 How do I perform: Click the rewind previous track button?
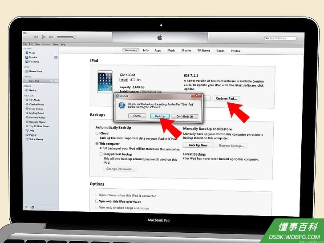(x=36, y=37)
